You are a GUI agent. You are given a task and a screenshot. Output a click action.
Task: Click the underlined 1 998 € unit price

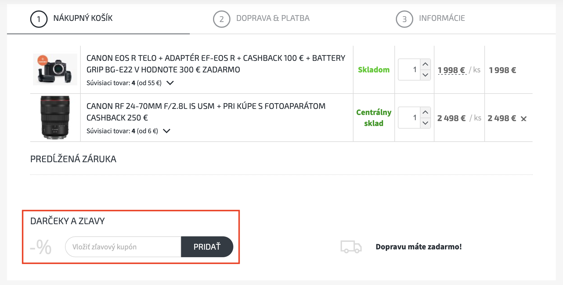(452, 70)
